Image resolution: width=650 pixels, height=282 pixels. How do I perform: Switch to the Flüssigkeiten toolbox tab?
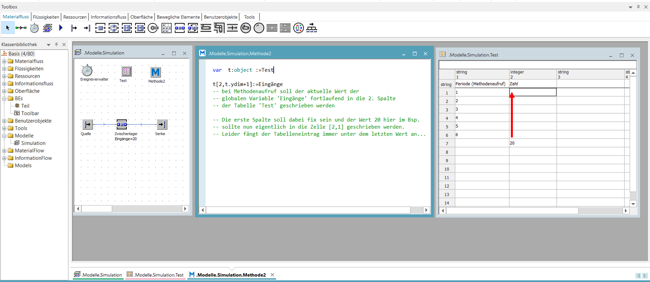tap(46, 17)
